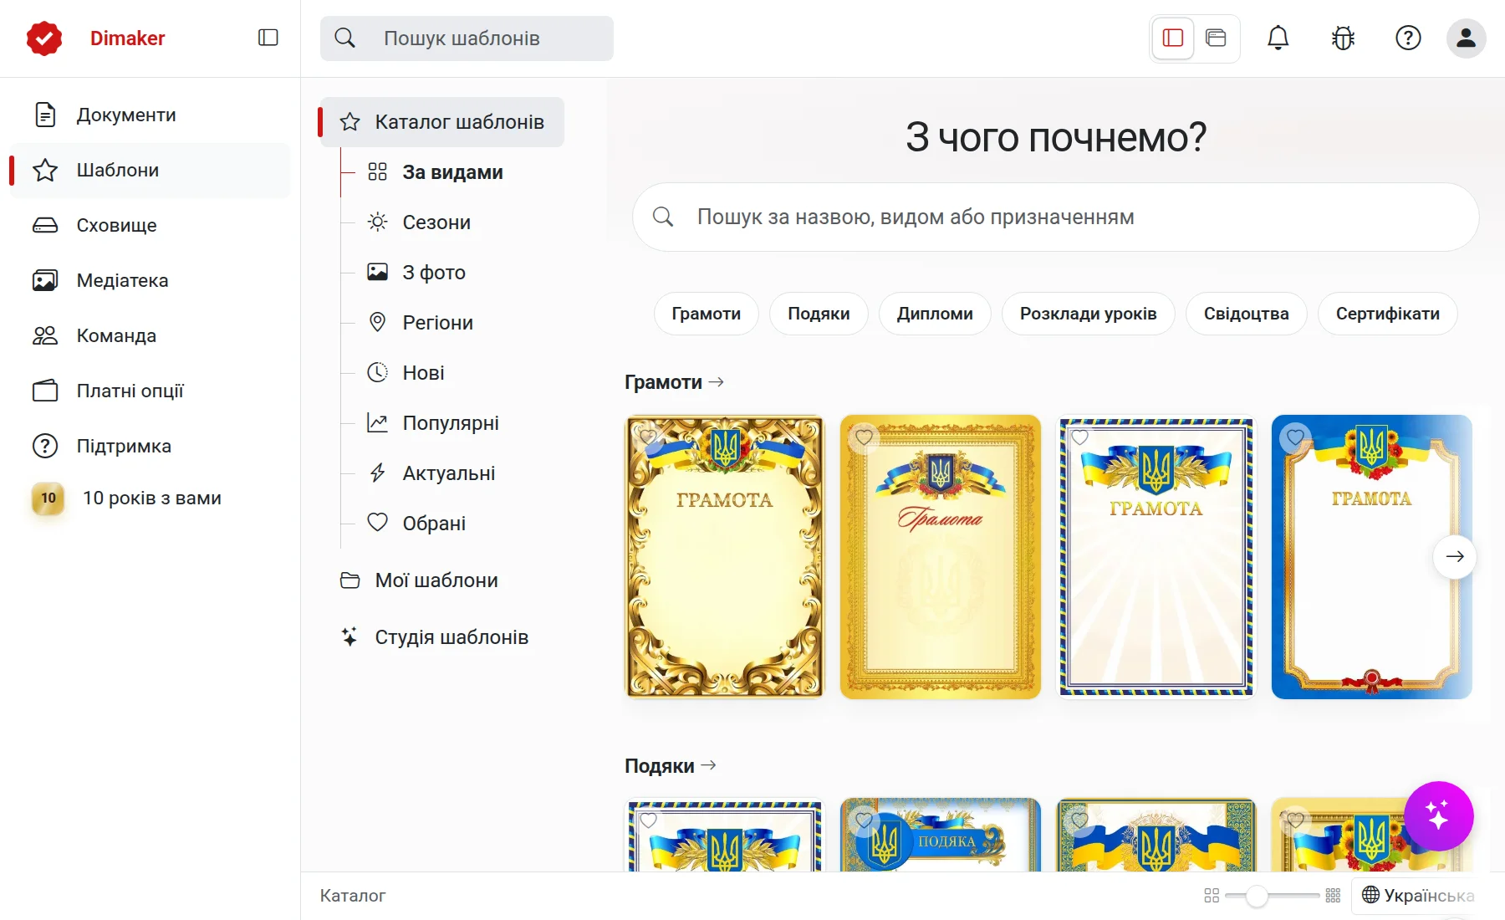Open 10 років з вами badge
The image size is (1505, 920).
click(x=150, y=498)
